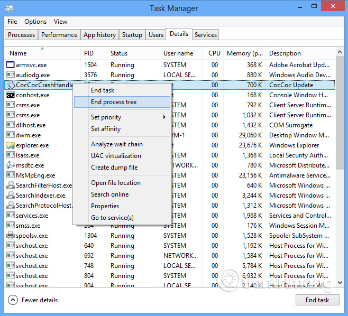The image size is (348, 316).
Task: Switch to the App history tab
Action: tap(99, 35)
